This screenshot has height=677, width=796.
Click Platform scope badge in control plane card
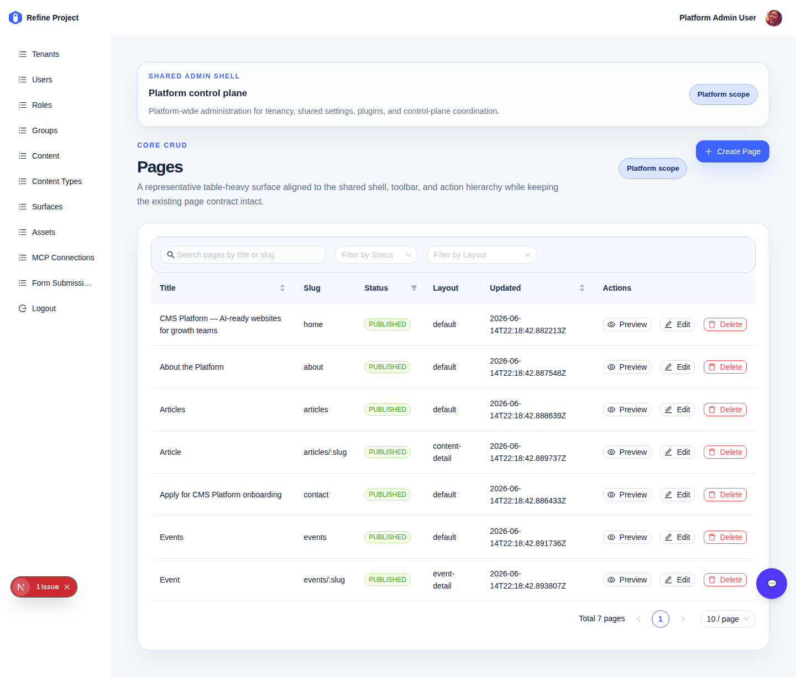pos(723,95)
